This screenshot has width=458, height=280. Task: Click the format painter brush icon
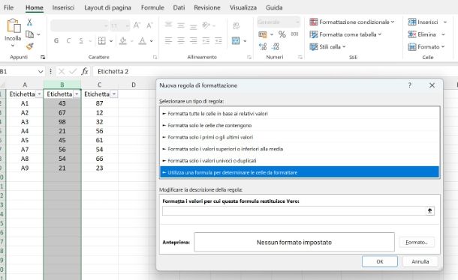click(29, 46)
